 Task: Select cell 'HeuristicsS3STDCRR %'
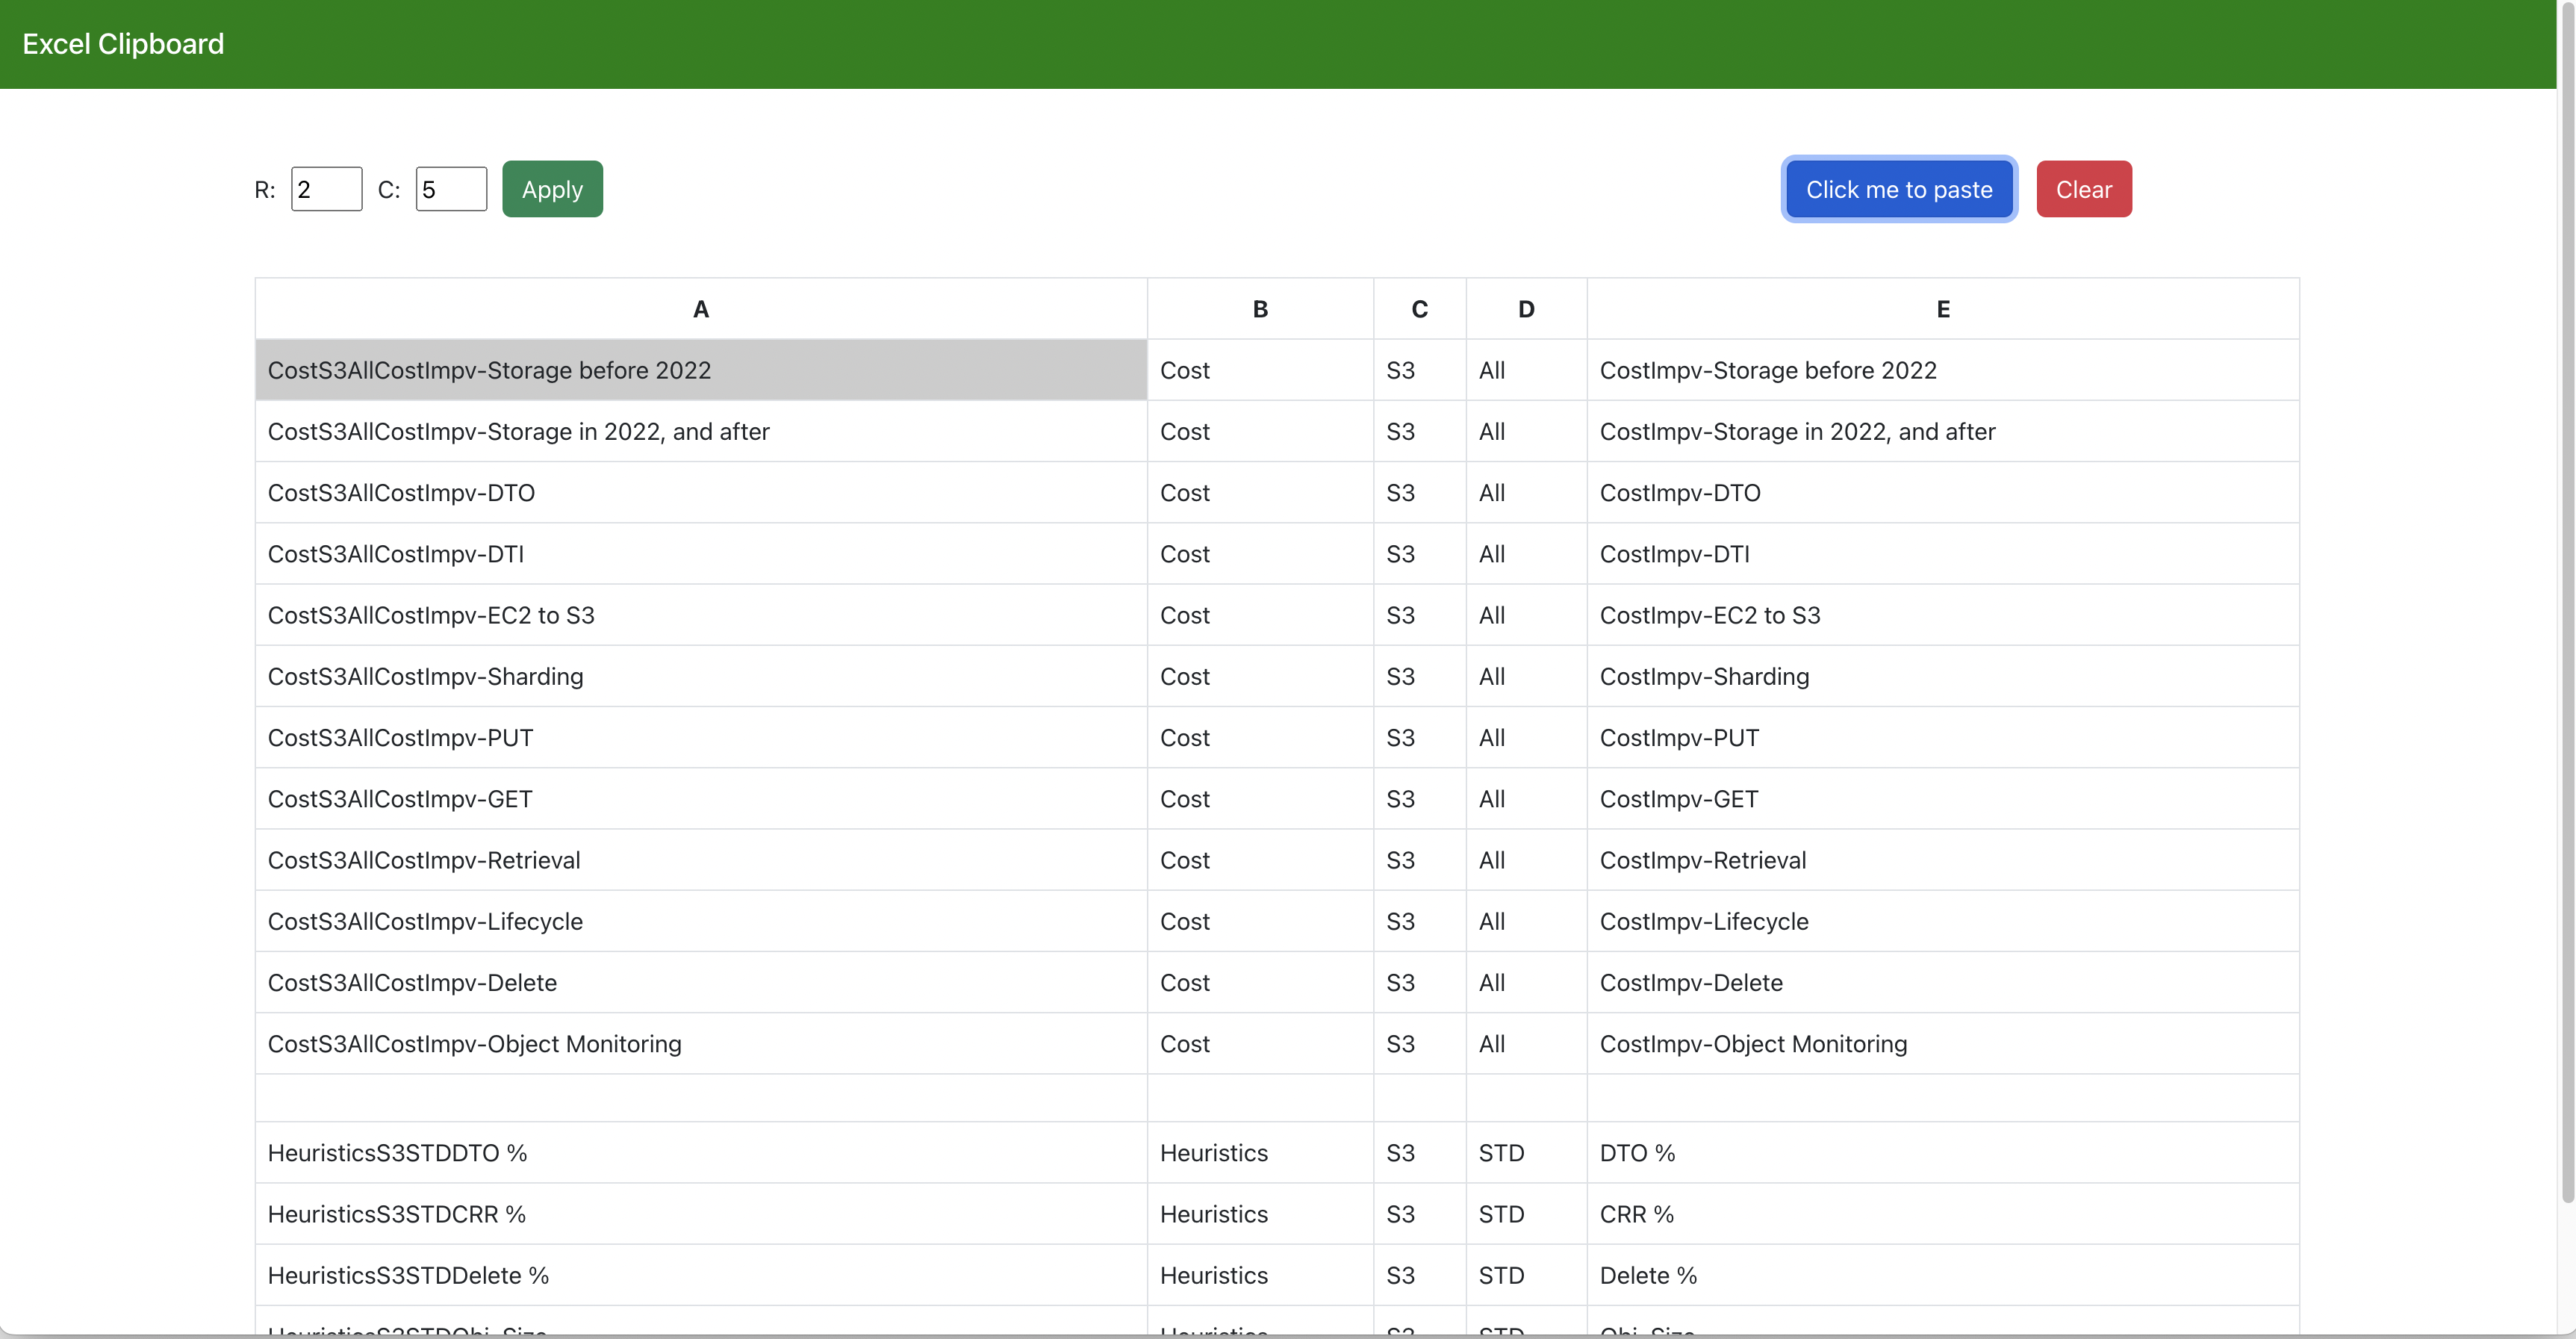point(701,1214)
